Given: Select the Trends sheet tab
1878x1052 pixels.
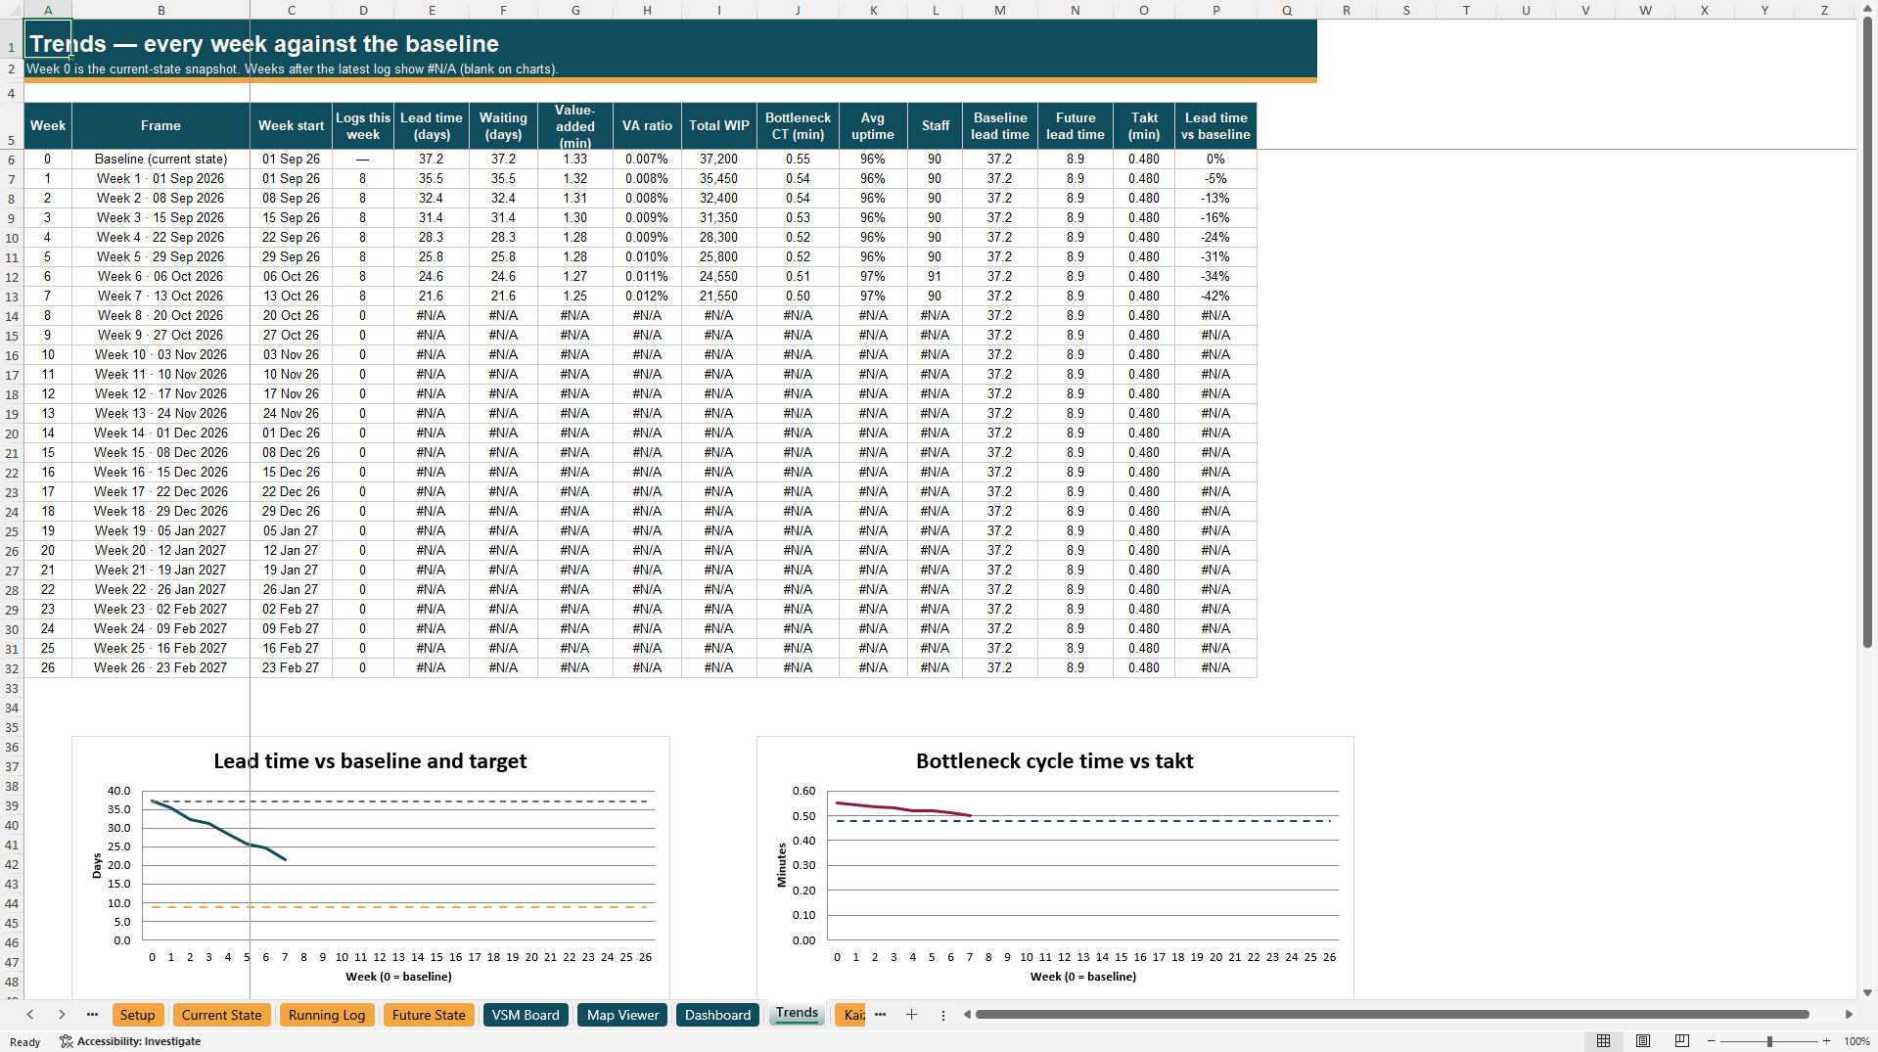Looking at the screenshot, I should pyautogui.click(x=797, y=1014).
